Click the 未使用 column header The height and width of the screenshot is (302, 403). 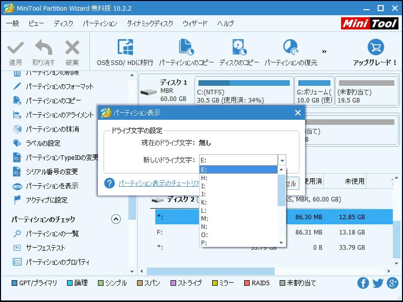coord(354,181)
